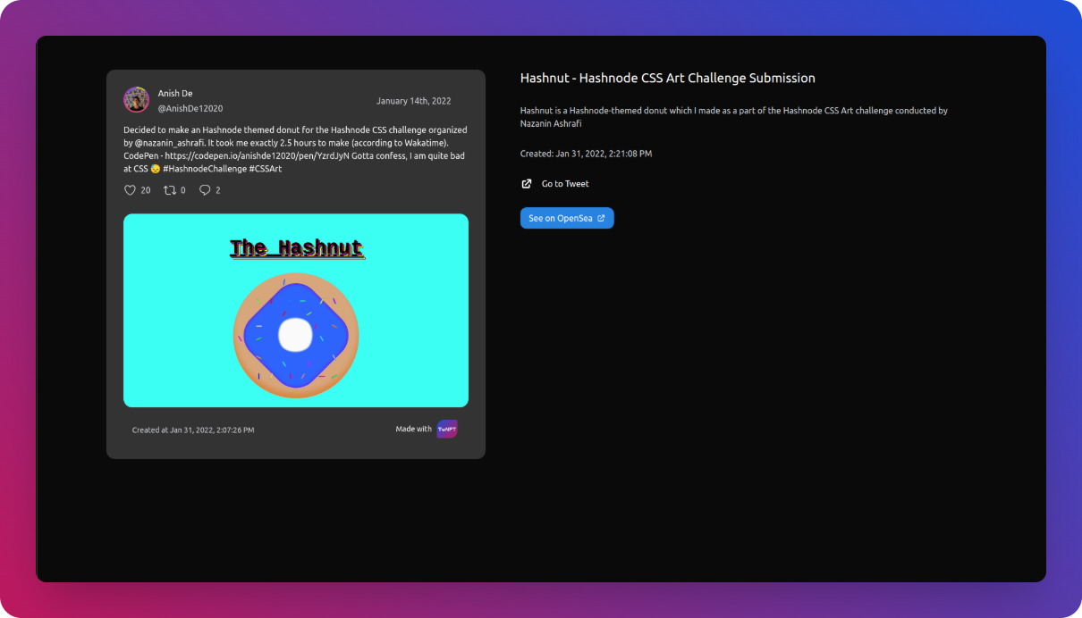1082x618 pixels.
Task: Click The Hashnut title in the artwork
Action: pyautogui.click(x=296, y=248)
